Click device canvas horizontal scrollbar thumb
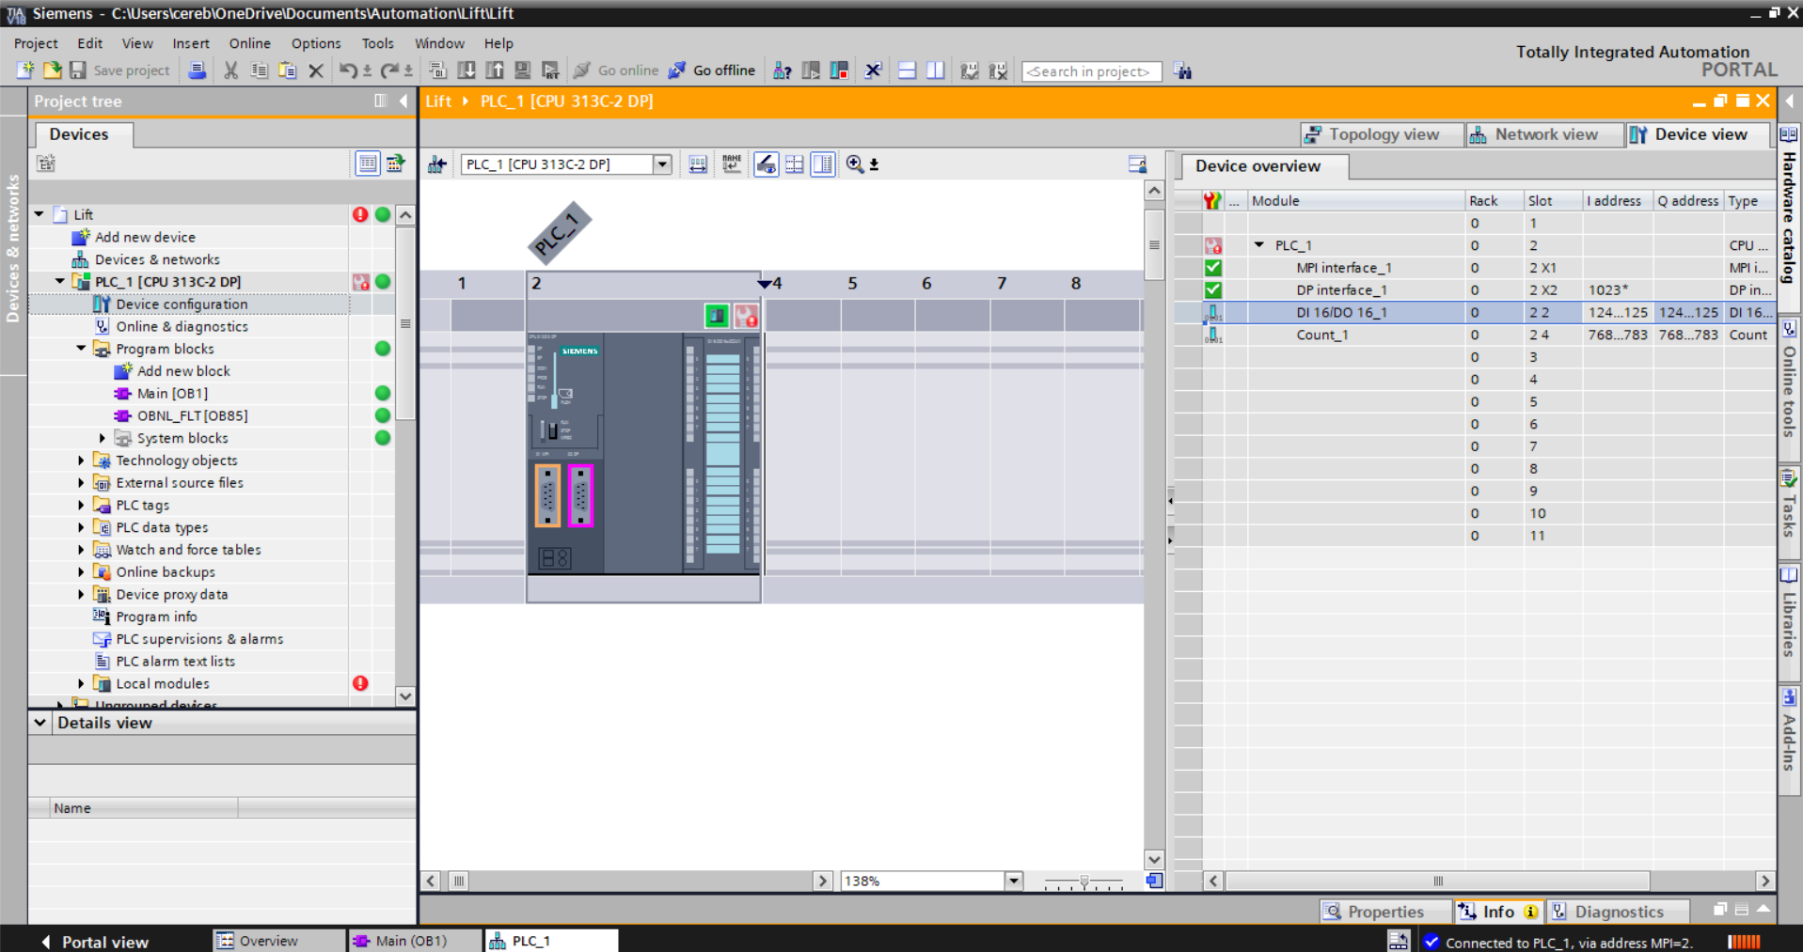Screen dimensions: 1803x952 point(459,881)
